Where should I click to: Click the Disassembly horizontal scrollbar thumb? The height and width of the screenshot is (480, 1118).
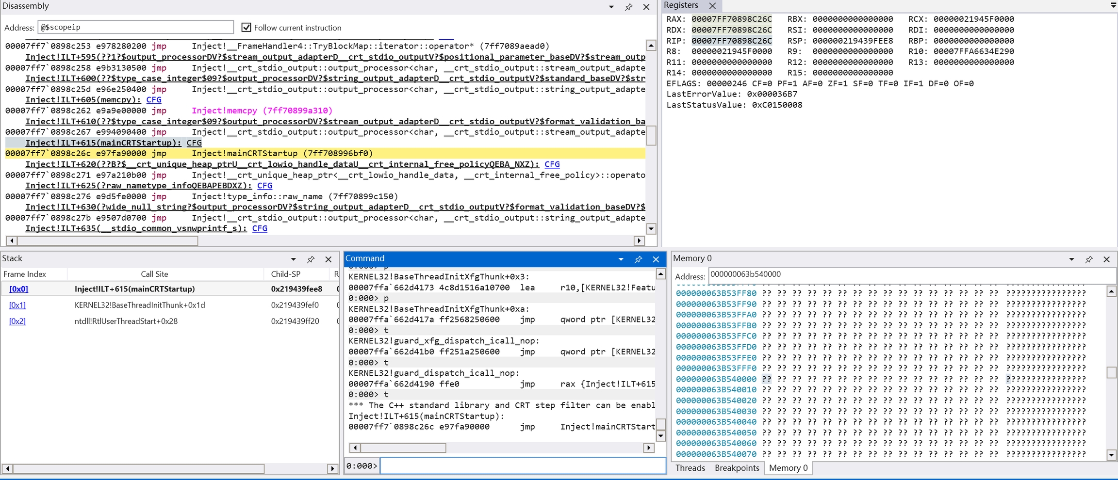coord(107,240)
